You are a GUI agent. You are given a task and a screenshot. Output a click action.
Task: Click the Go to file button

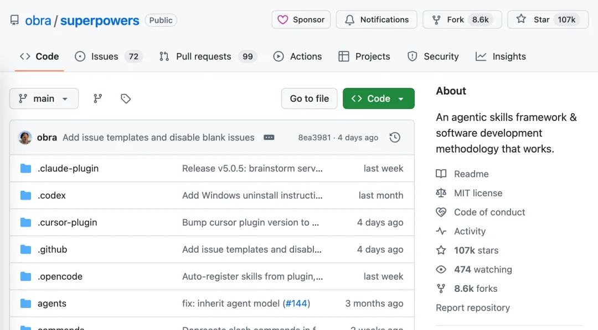pyautogui.click(x=310, y=98)
